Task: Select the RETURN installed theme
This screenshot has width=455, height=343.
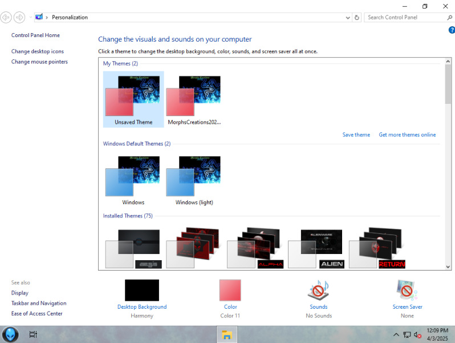Action: pyautogui.click(x=377, y=248)
